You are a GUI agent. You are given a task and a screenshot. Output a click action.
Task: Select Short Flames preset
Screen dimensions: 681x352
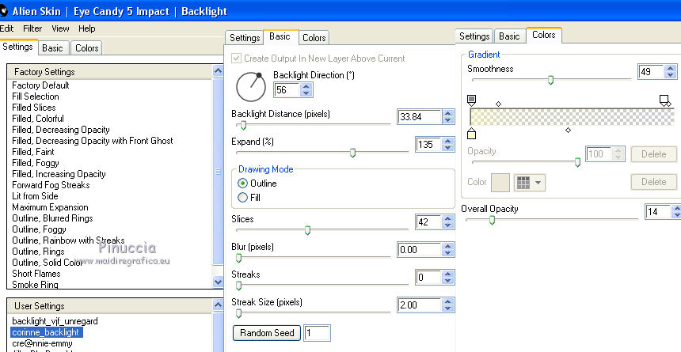36,274
